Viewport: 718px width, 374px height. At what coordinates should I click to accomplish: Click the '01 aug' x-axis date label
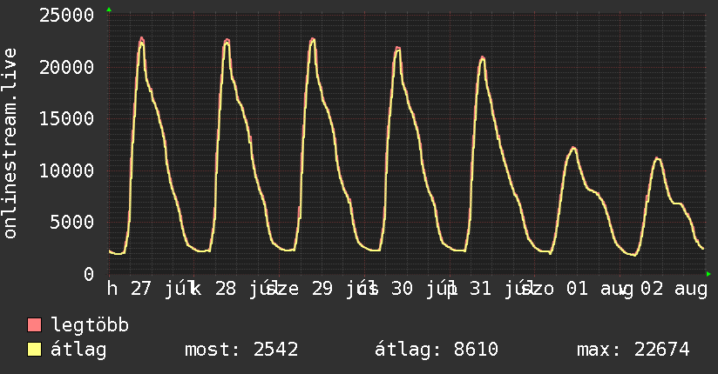pos(599,289)
